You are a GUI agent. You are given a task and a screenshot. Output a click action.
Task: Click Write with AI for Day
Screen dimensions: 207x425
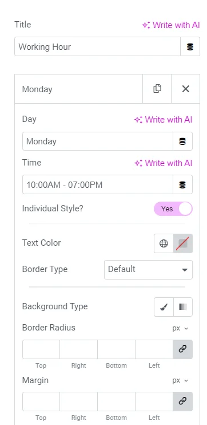pos(163,120)
